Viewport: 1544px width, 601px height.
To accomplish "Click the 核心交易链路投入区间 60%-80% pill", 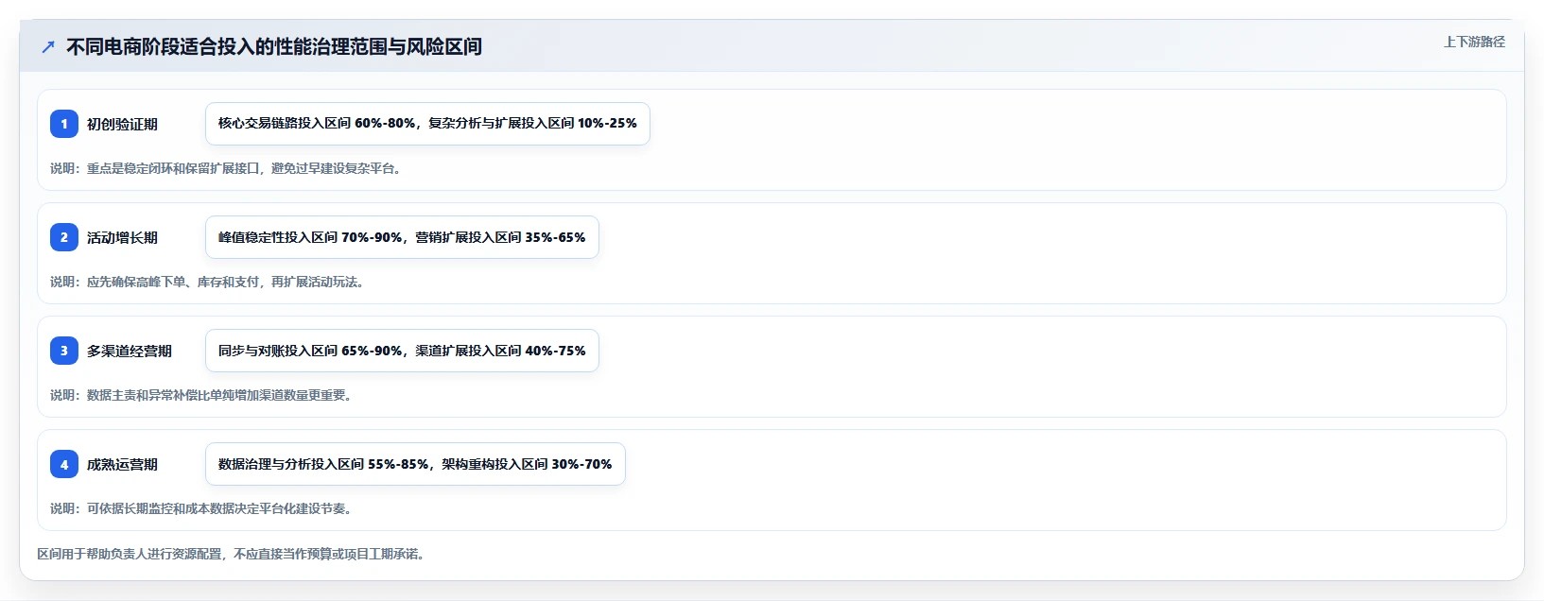I will tap(427, 124).
